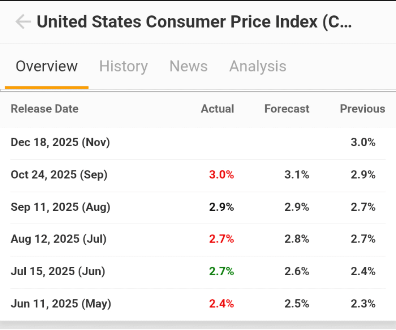This screenshot has width=396, height=330.
Task: Click the red 2.4% actual value
Action: point(222,304)
